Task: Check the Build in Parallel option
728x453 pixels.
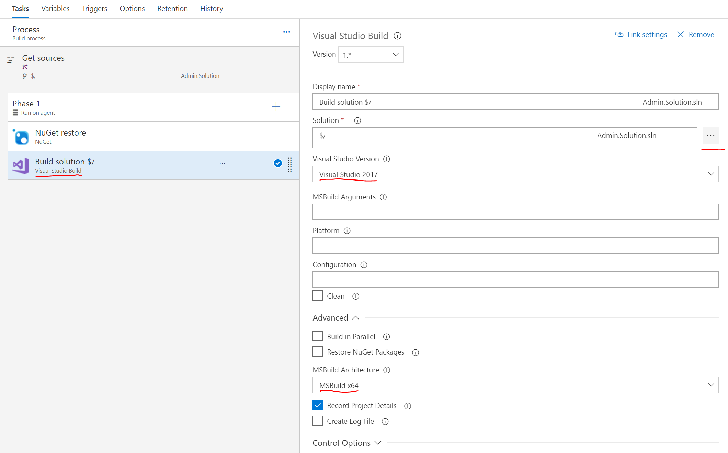Action: (x=318, y=336)
